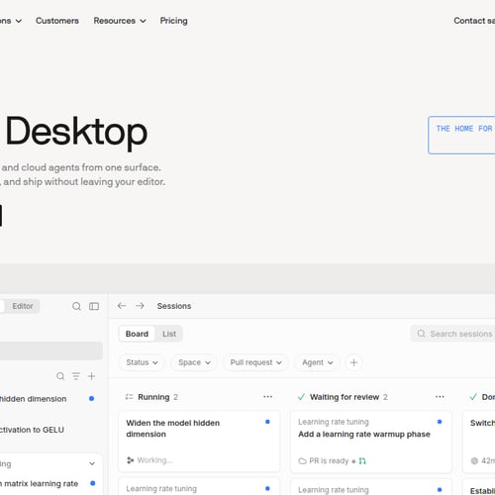Open Add a learning rate warmup phase card
The image size is (495, 495).
point(371,442)
